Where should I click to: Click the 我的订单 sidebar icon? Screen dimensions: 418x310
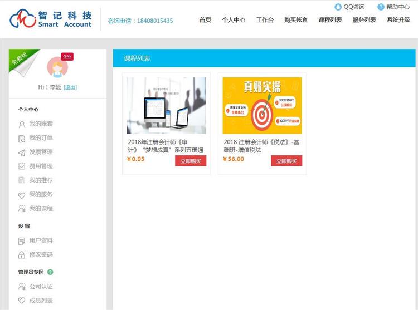(22, 138)
